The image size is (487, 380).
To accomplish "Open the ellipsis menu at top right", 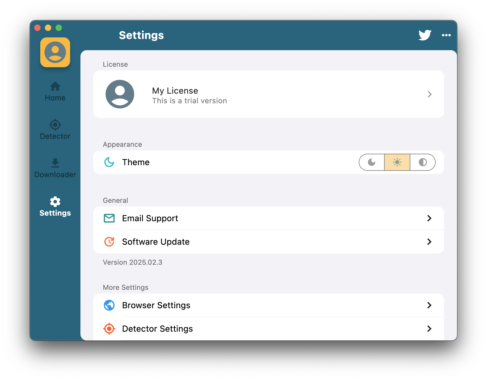I will pyautogui.click(x=446, y=35).
